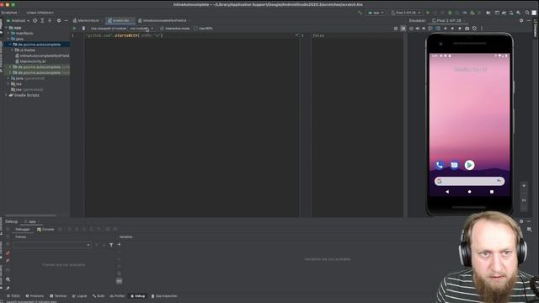Switch to MainActivity.kt editor tab
Screen dimensions: 539x303
click(x=86, y=20)
